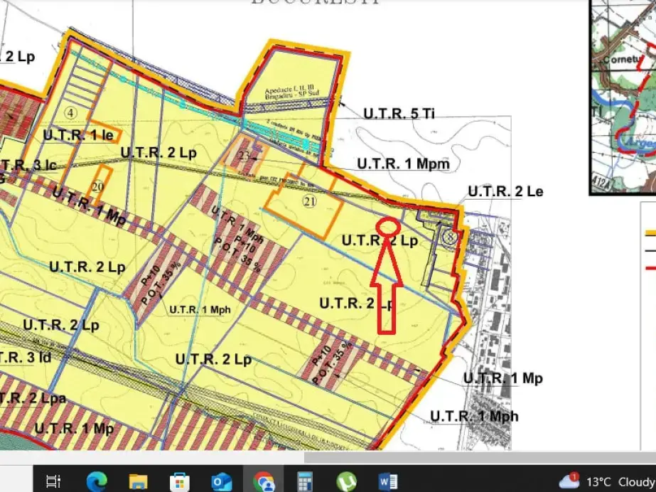Click circled marker 4 in the upper left

click(x=70, y=112)
